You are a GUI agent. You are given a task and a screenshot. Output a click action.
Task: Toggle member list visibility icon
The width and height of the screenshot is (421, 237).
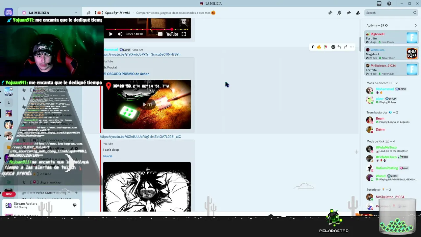click(358, 13)
